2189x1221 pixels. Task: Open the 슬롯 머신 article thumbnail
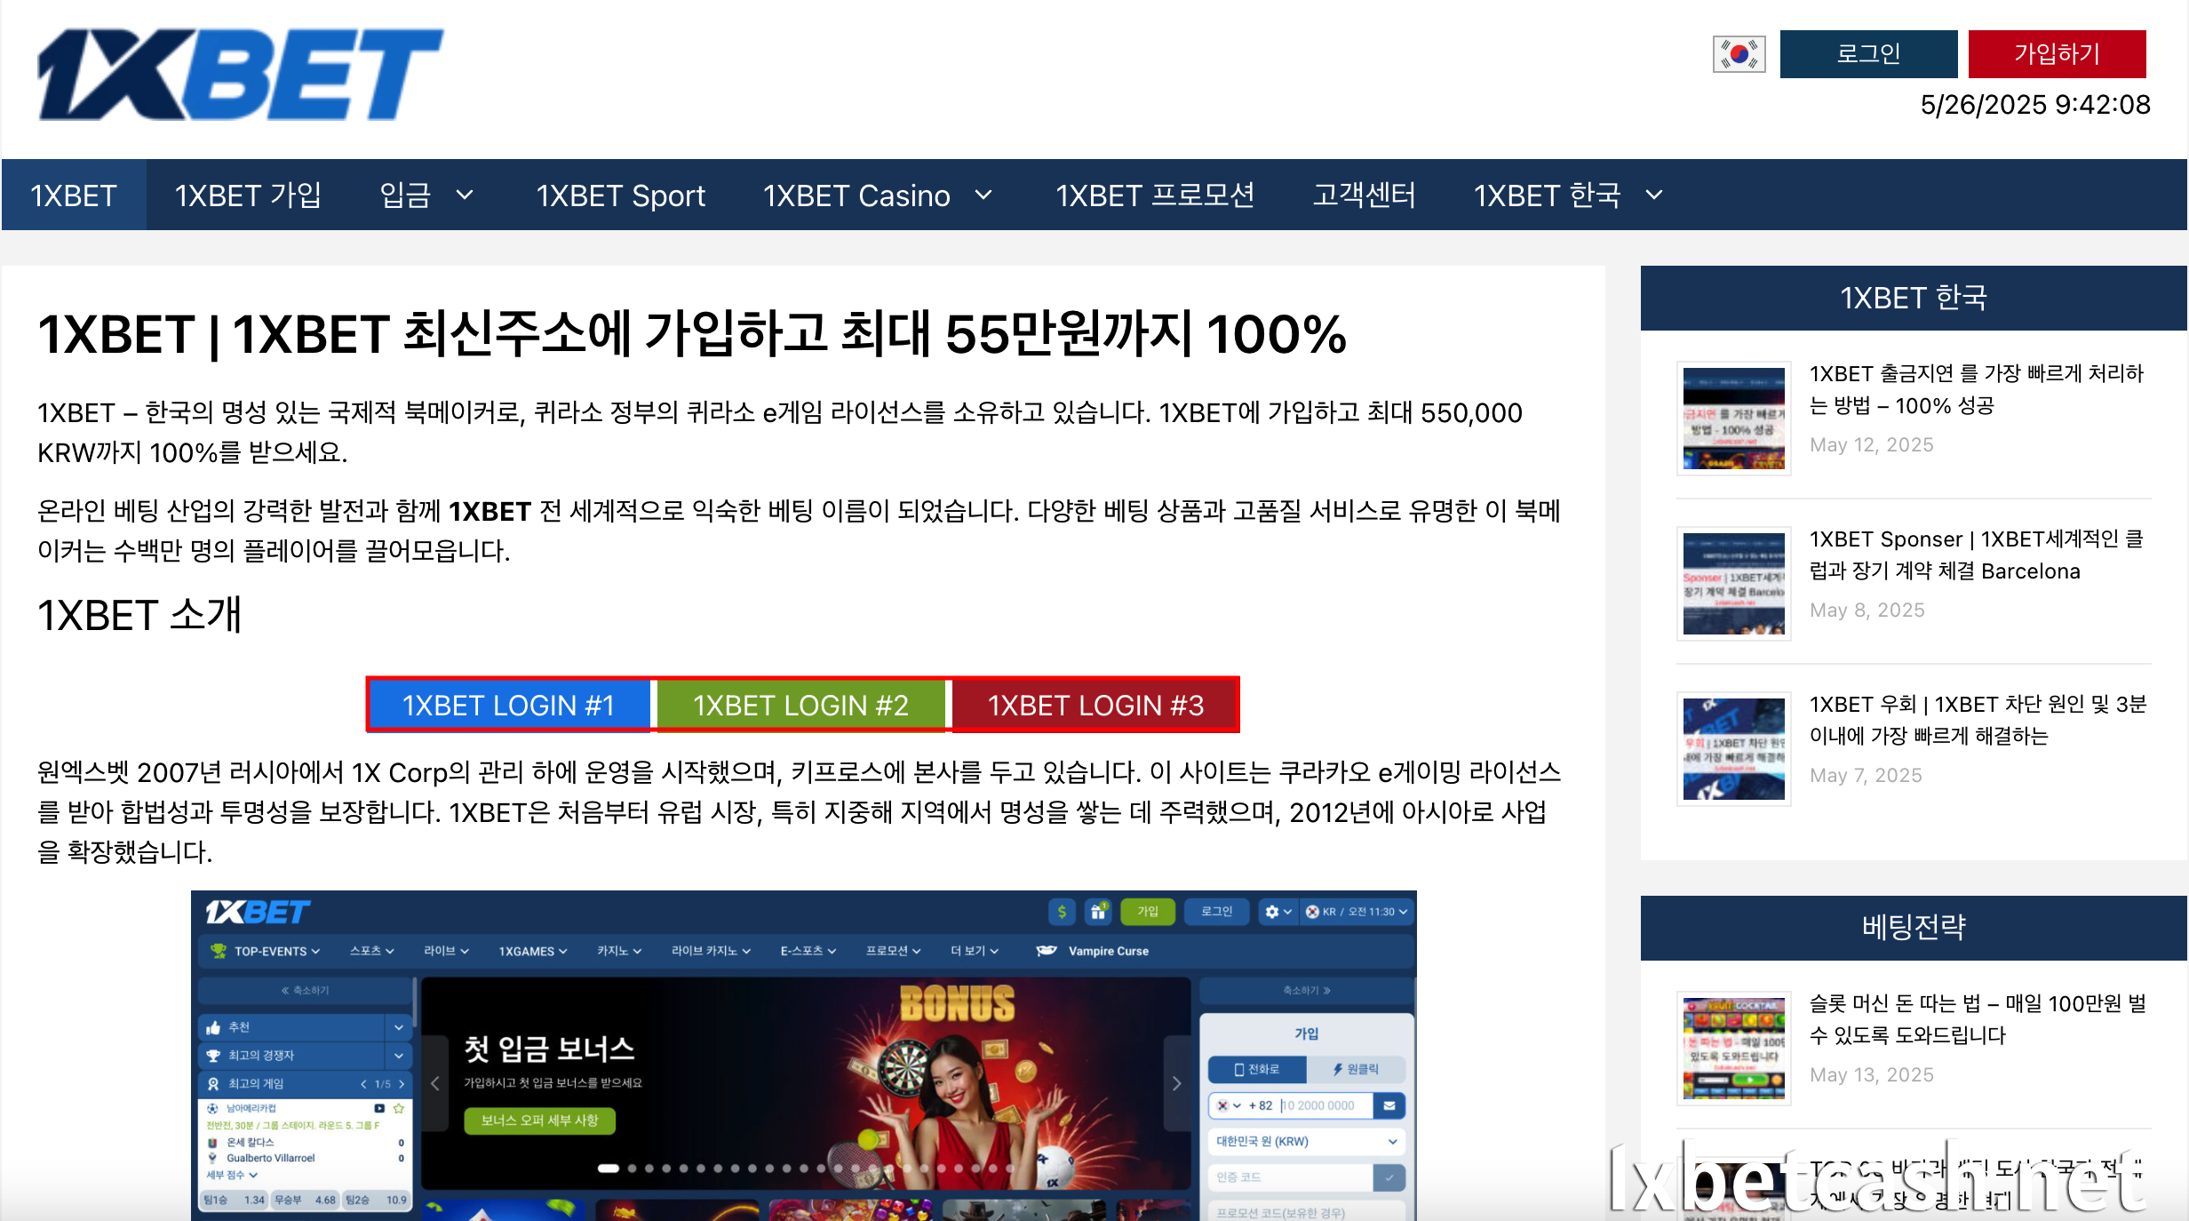pyautogui.click(x=1733, y=1049)
